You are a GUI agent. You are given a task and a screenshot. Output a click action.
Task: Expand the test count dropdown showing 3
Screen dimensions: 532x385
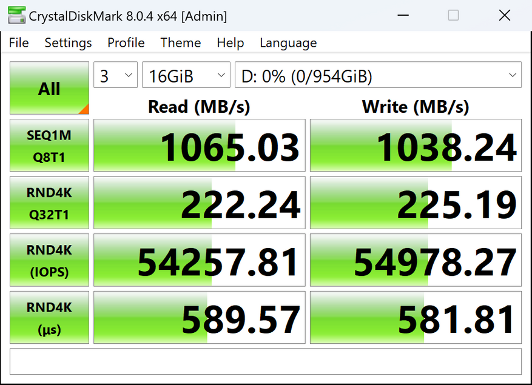(x=115, y=75)
